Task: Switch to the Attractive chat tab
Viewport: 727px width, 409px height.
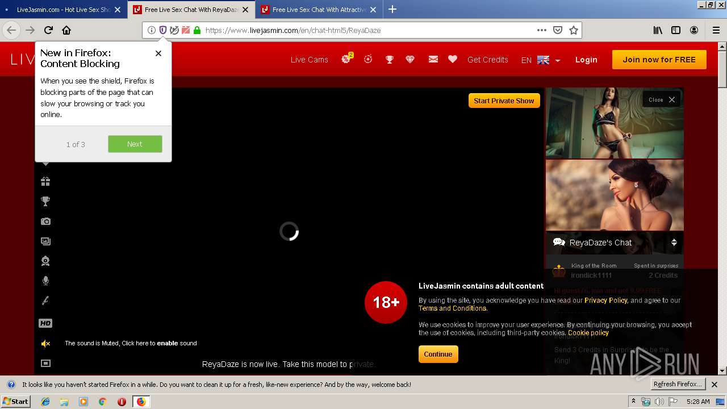Action: tap(319, 10)
